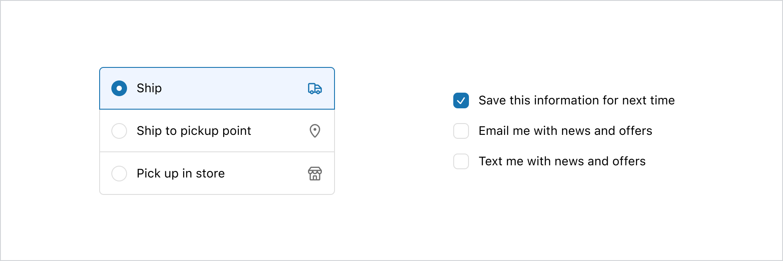783x261 pixels.
Task: Click empty space in highlighted Ship row
Action: click(235, 88)
